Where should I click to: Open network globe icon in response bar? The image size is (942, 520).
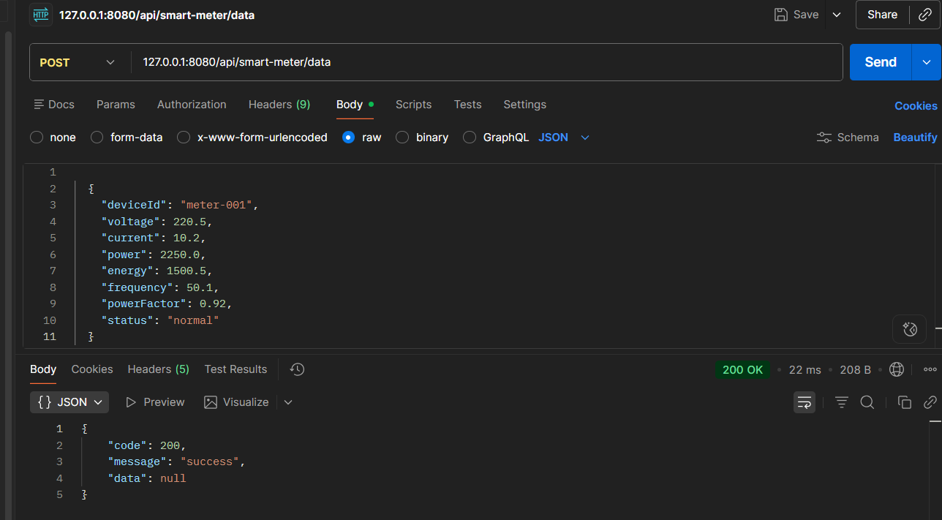pos(897,369)
